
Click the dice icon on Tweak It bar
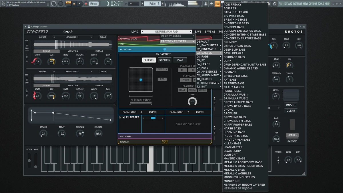(x=165, y=142)
